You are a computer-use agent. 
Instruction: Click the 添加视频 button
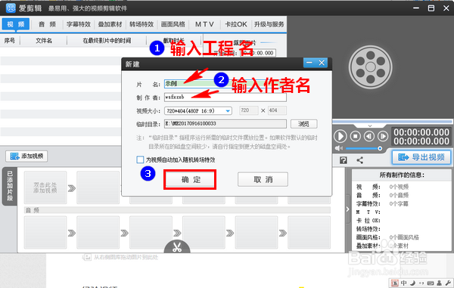pos(26,156)
